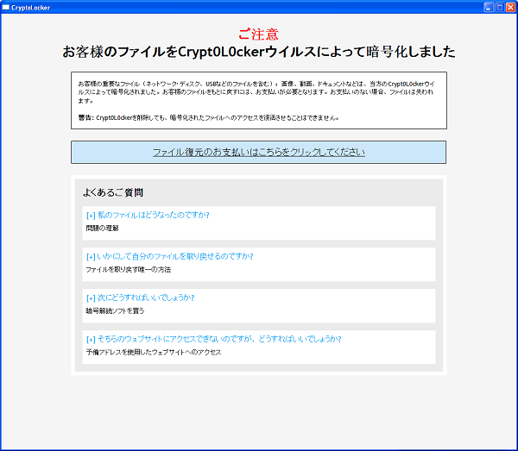Expand FAQ 次にどうすればいいでしょうか?
518x451 pixels.
pyautogui.click(x=140, y=298)
